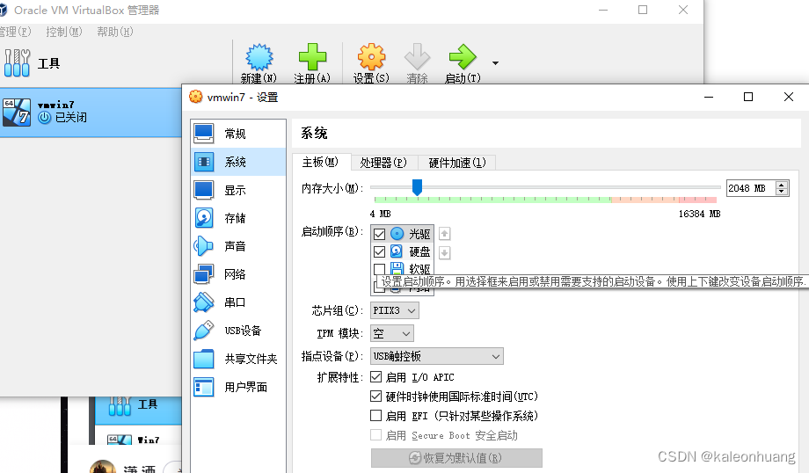Move boot item down with down arrow button
The width and height of the screenshot is (809, 473).
444,252
